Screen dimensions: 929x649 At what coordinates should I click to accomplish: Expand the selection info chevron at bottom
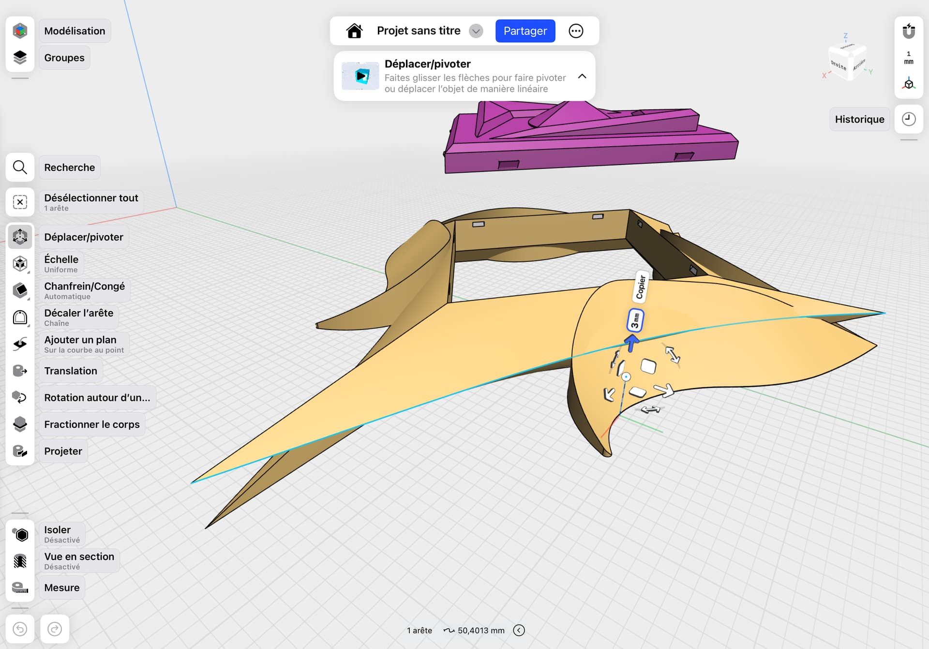coord(519,630)
